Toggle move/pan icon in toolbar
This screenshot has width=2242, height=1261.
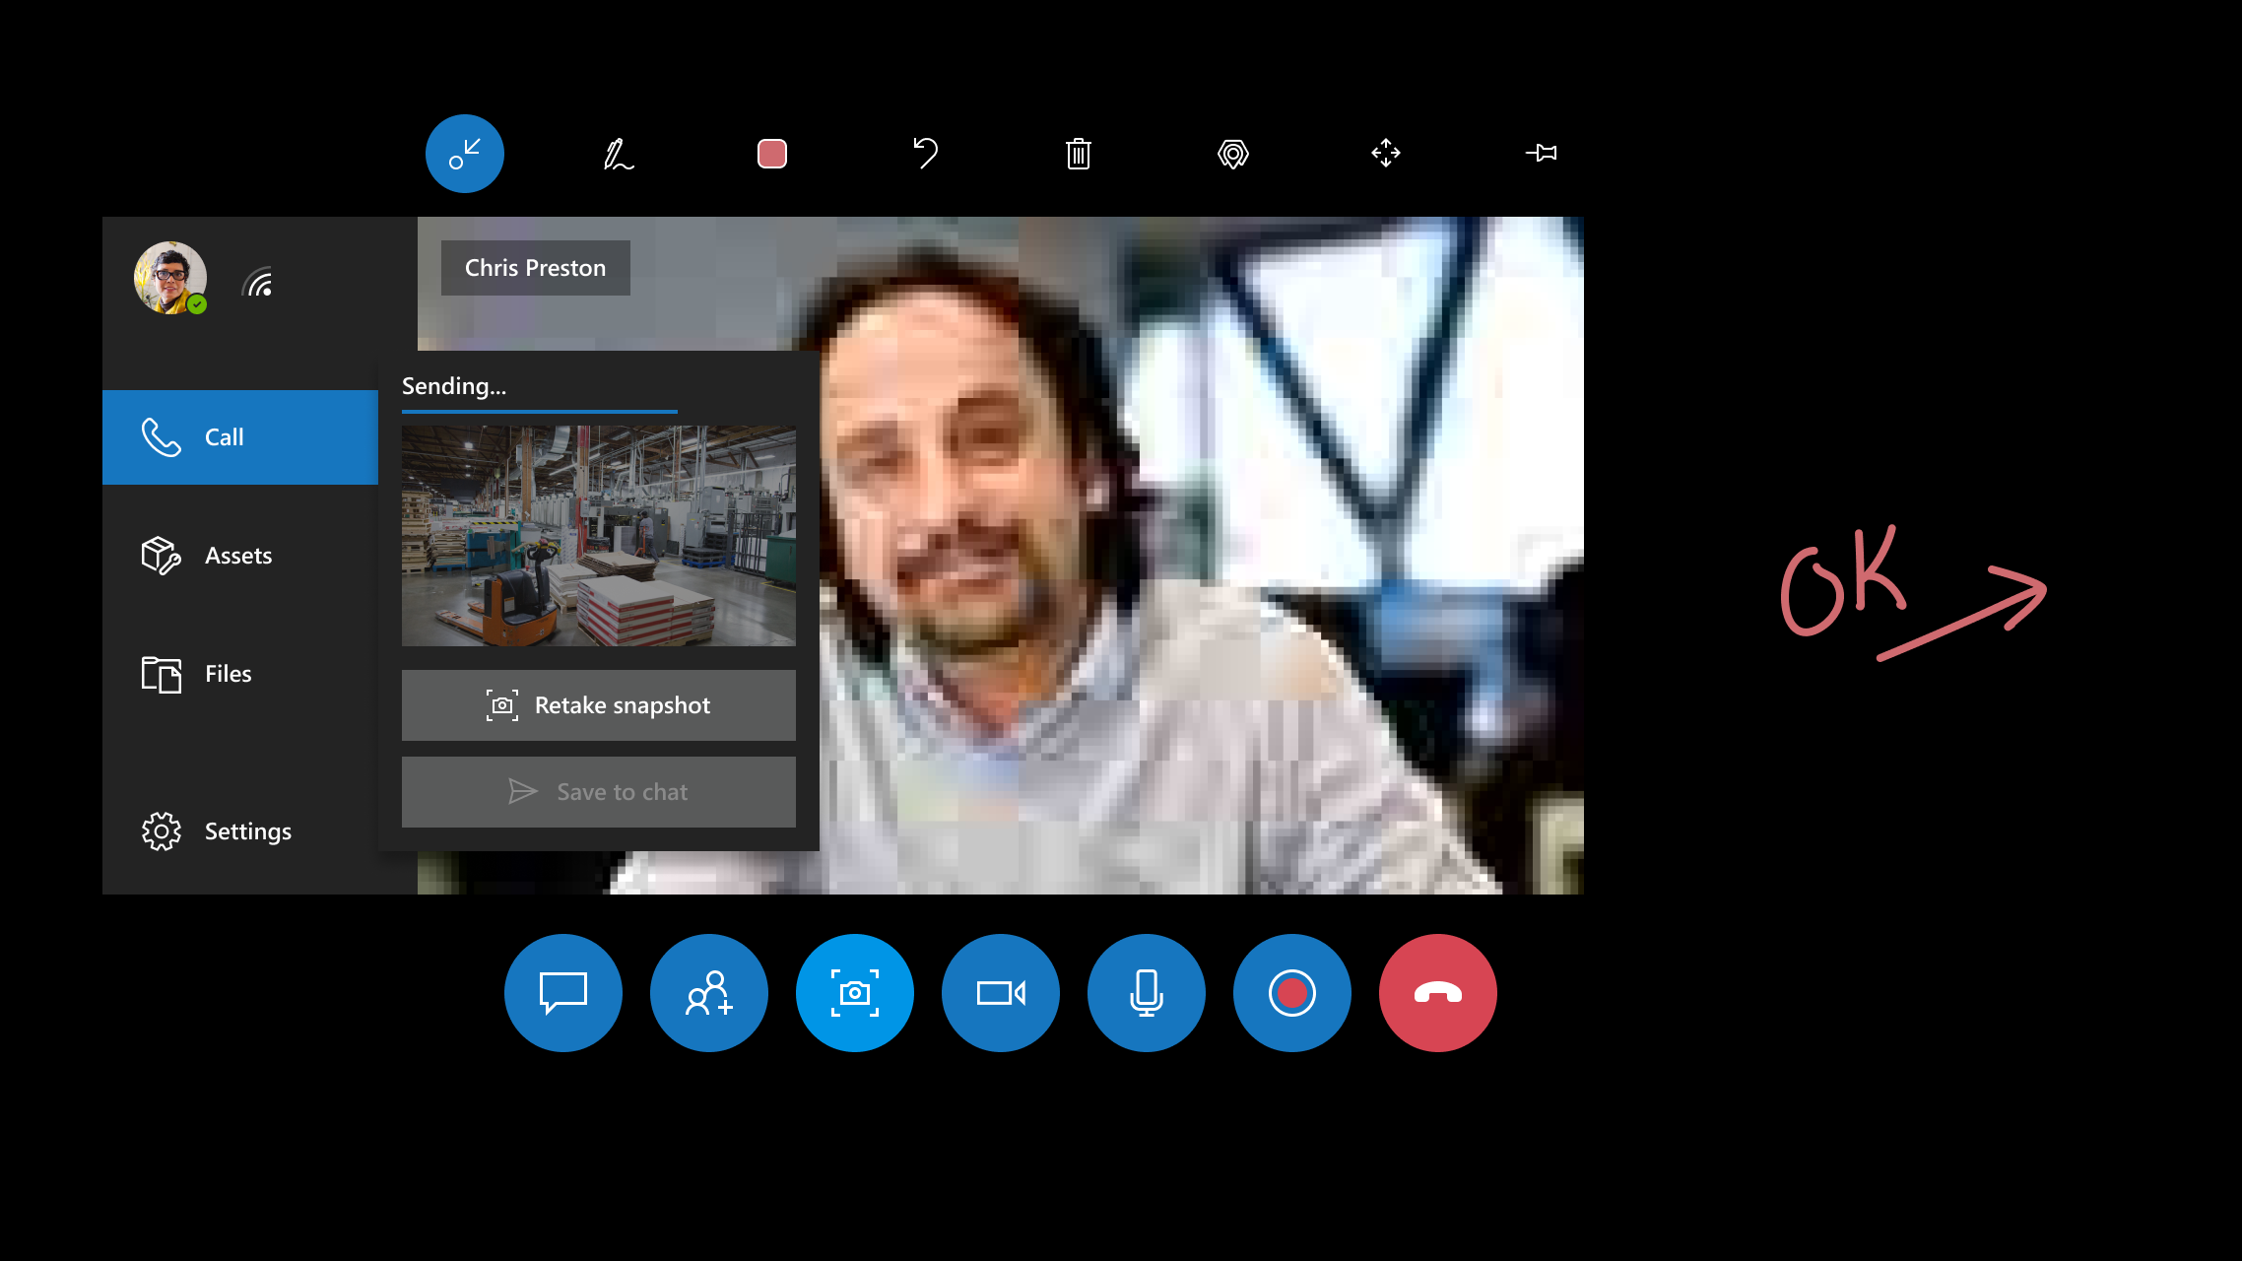1386,154
